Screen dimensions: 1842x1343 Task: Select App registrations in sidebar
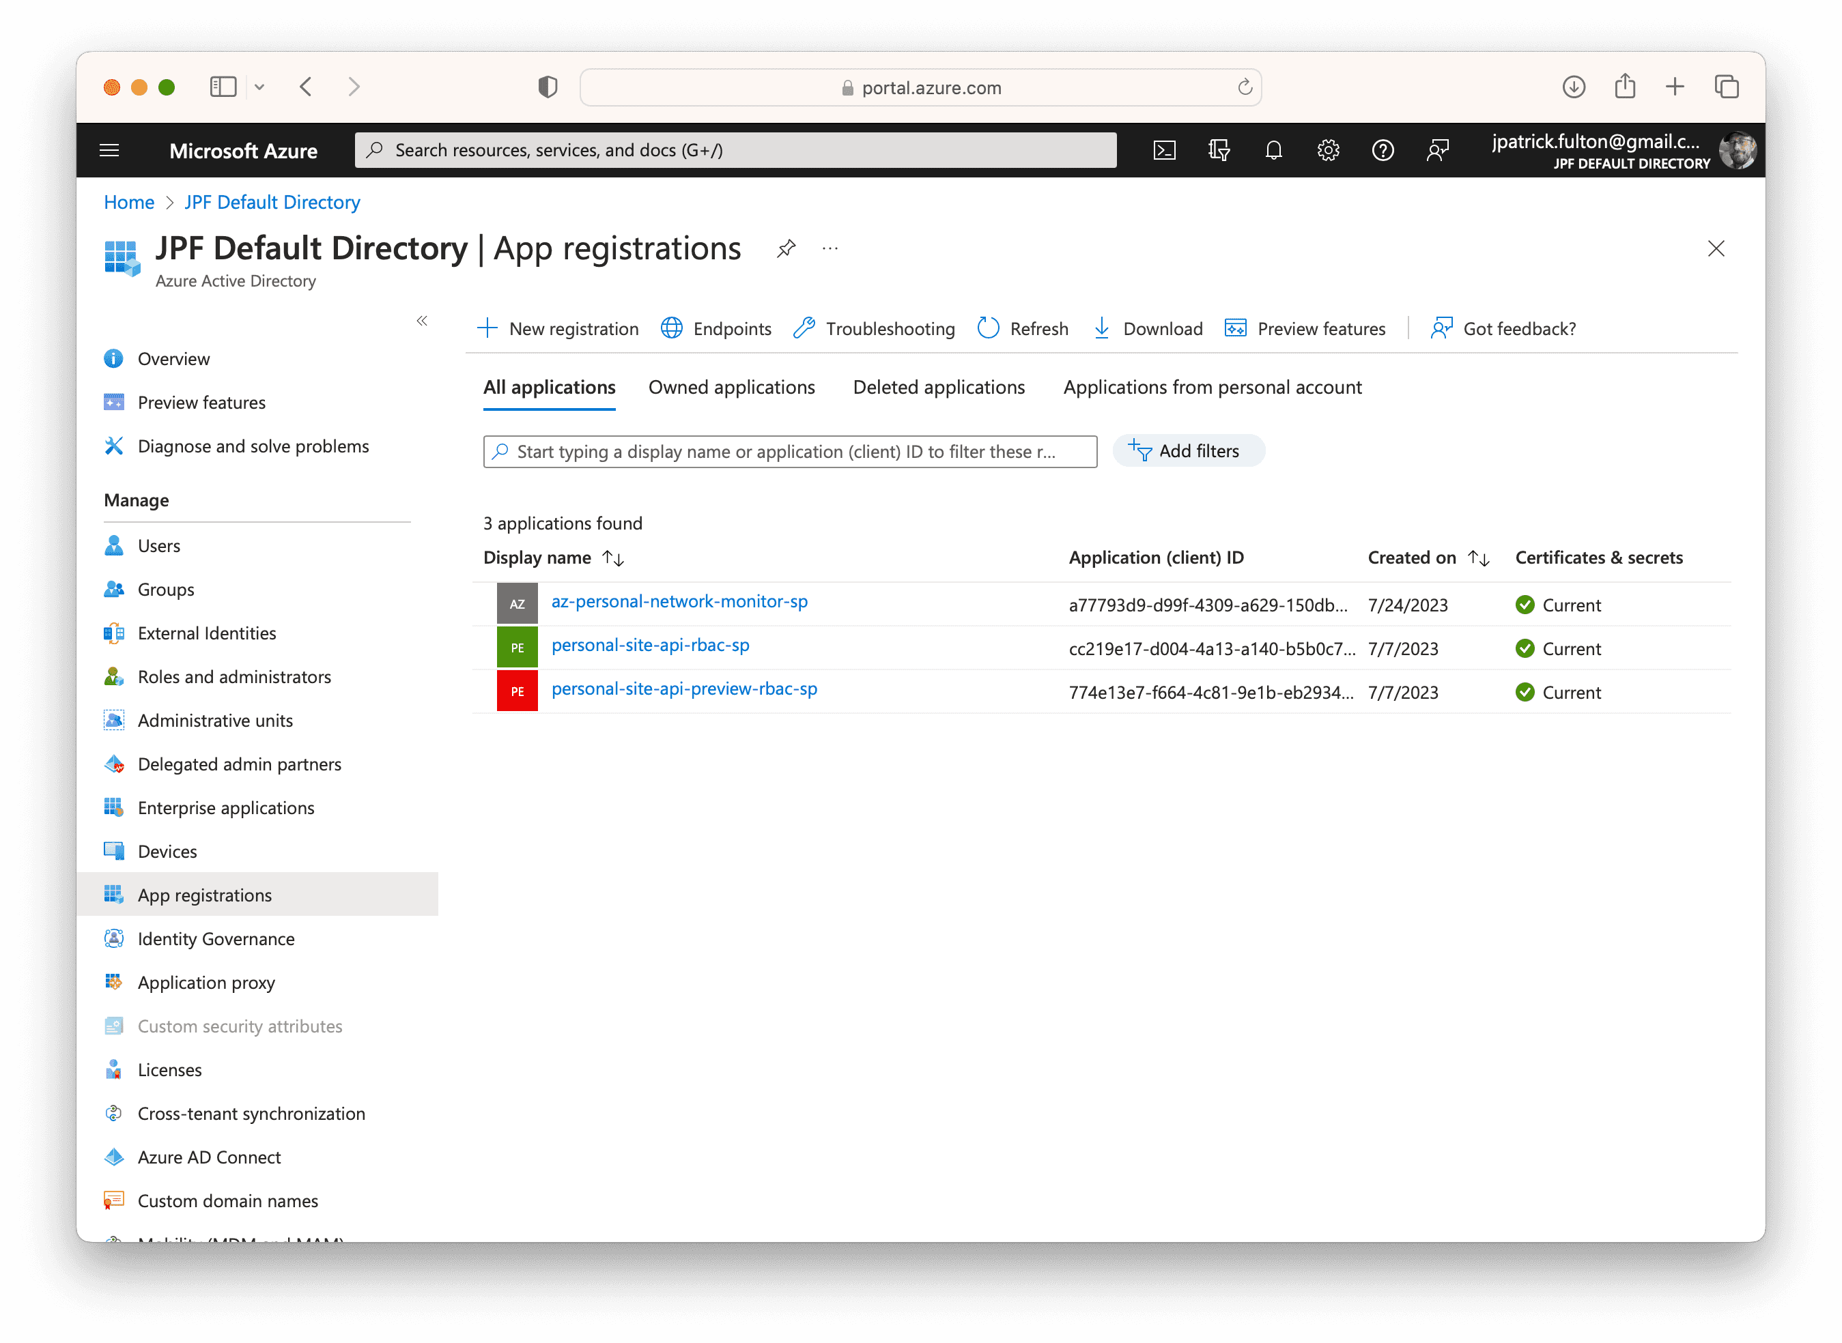tap(257, 896)
